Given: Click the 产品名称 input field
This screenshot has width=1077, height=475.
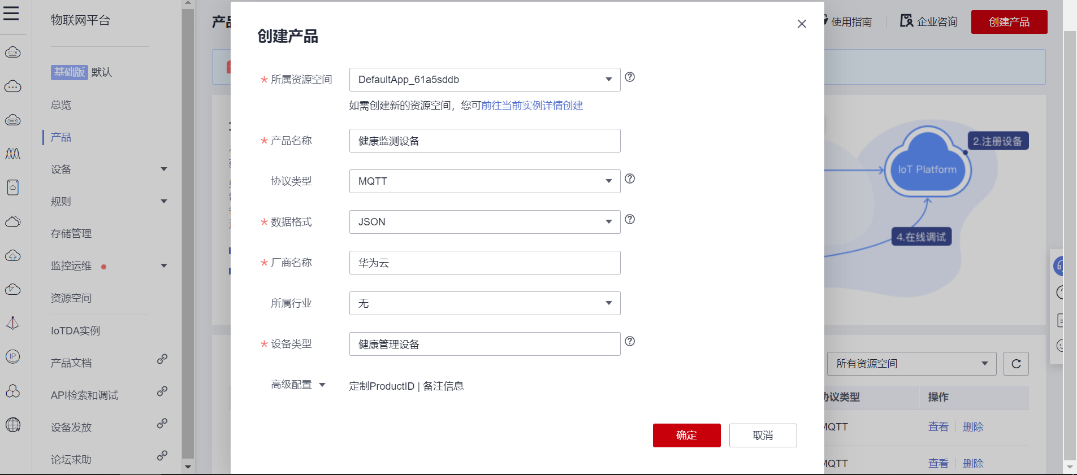Looking at the screenshot, I should point(485,141).
